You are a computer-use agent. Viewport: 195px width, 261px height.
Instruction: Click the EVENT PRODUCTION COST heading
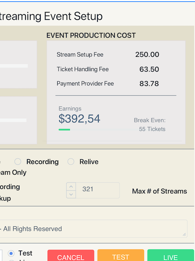pos(91,36)
